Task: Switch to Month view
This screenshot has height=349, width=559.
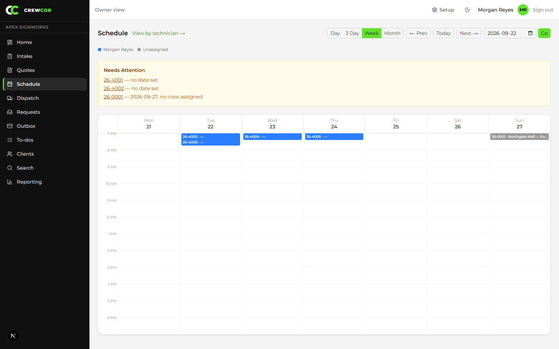Action: tap(392, 33)
